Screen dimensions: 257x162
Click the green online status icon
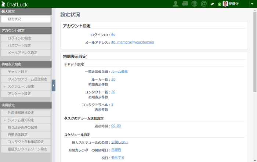pos(220,4)
